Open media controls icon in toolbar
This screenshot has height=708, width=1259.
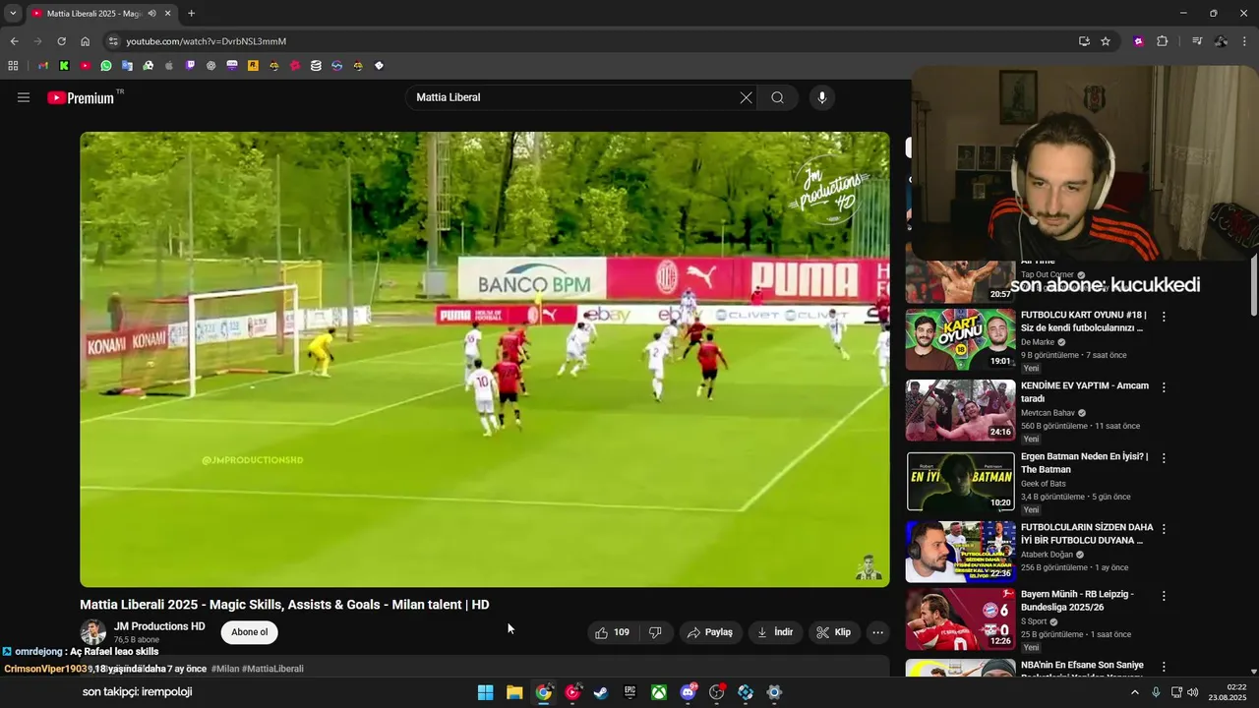click(1197, 41)
